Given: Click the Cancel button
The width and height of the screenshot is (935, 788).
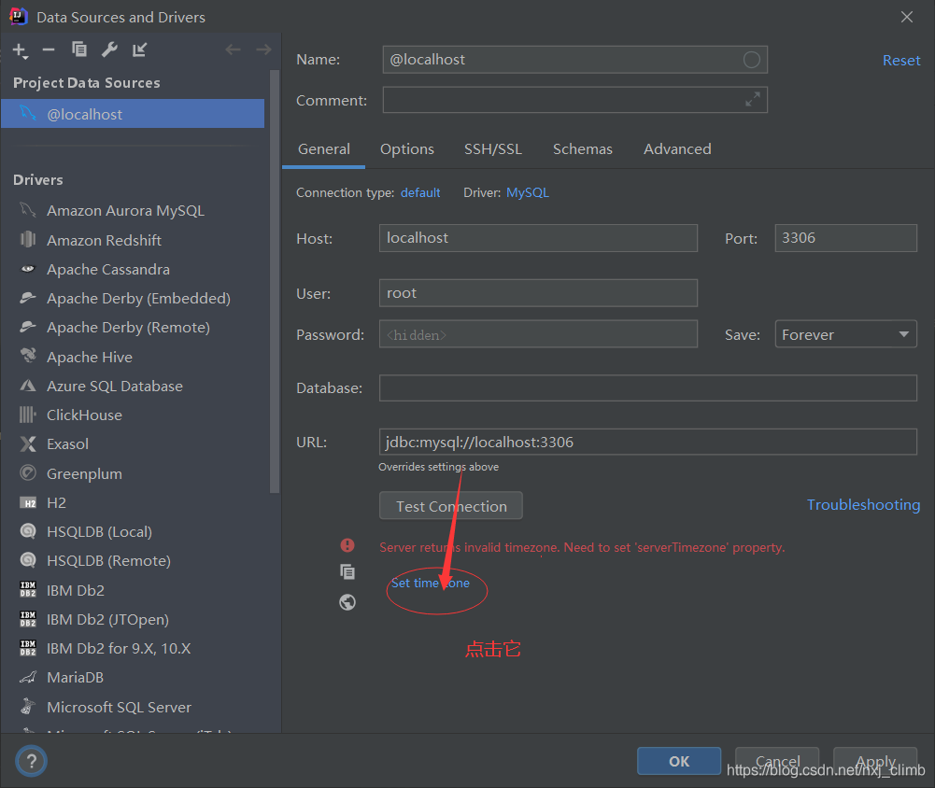Looking at the screenshot, I should pos(777,761).
